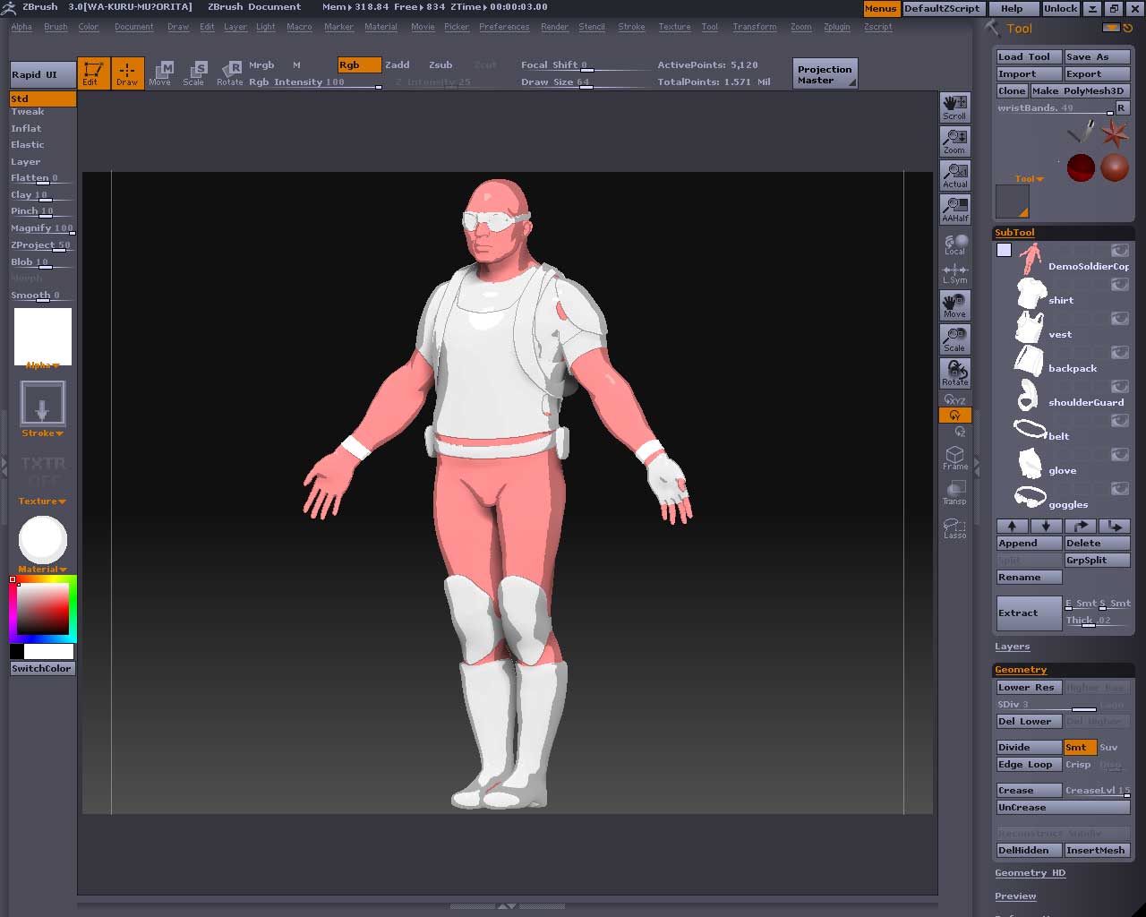Select the Rotate transform in the top shelf
Viewport: 1146px width, 917px height.
pos(229,73)
